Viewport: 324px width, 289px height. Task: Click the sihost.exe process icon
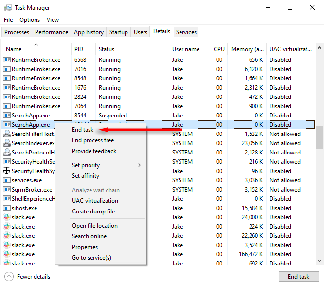tap(7, 208)
